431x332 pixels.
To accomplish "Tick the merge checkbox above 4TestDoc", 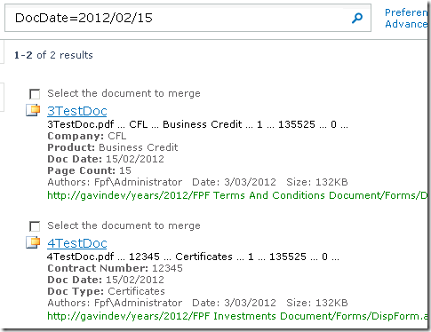I will (x=35, y=226).
